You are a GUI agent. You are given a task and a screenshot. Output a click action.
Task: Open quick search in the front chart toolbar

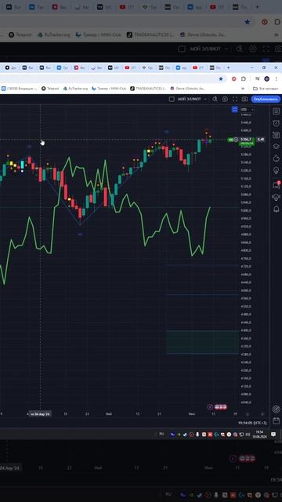[215, 100]
